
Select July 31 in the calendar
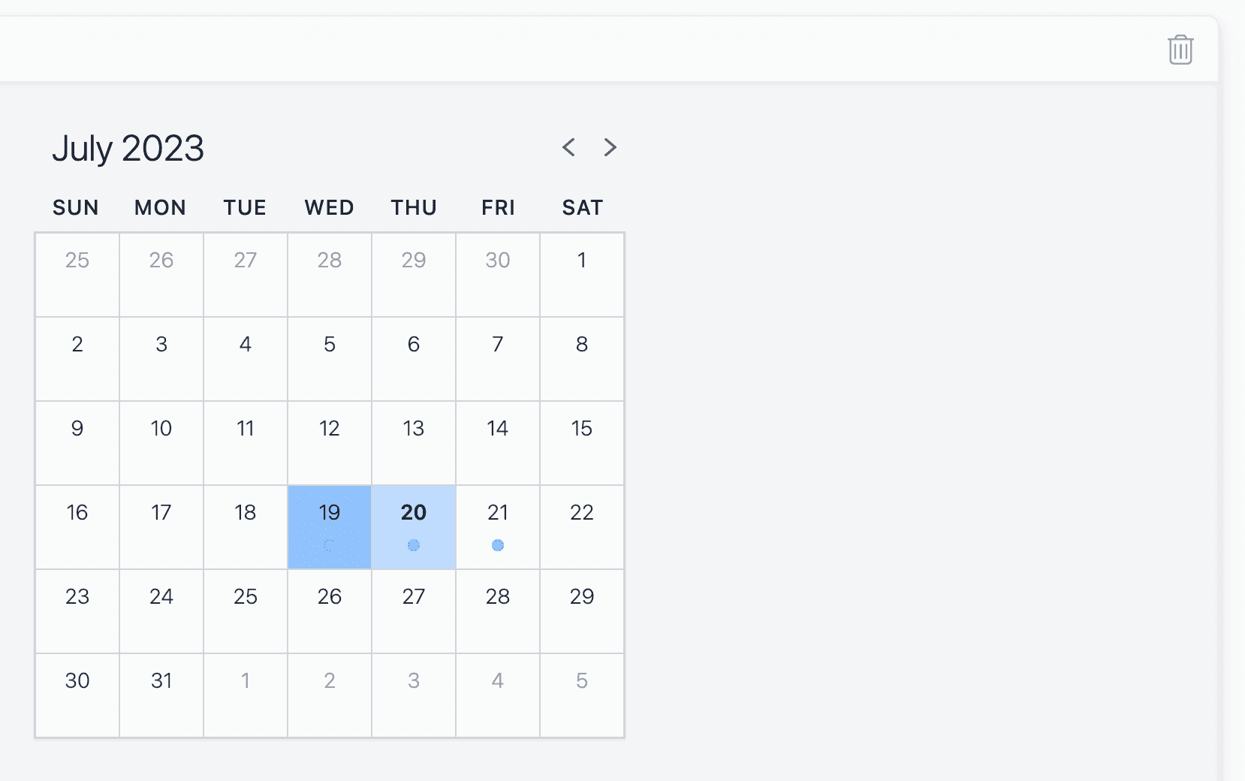click(161, 695)
